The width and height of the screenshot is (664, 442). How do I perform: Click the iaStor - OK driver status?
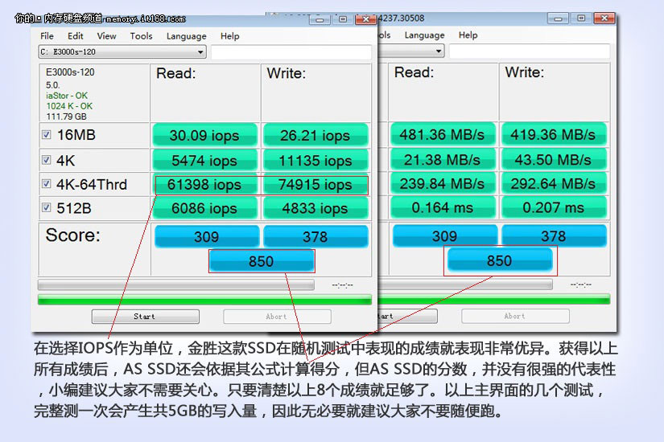tap(67, 96)
